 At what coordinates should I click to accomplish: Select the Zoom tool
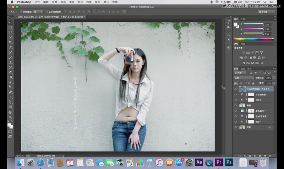(10, 117)
